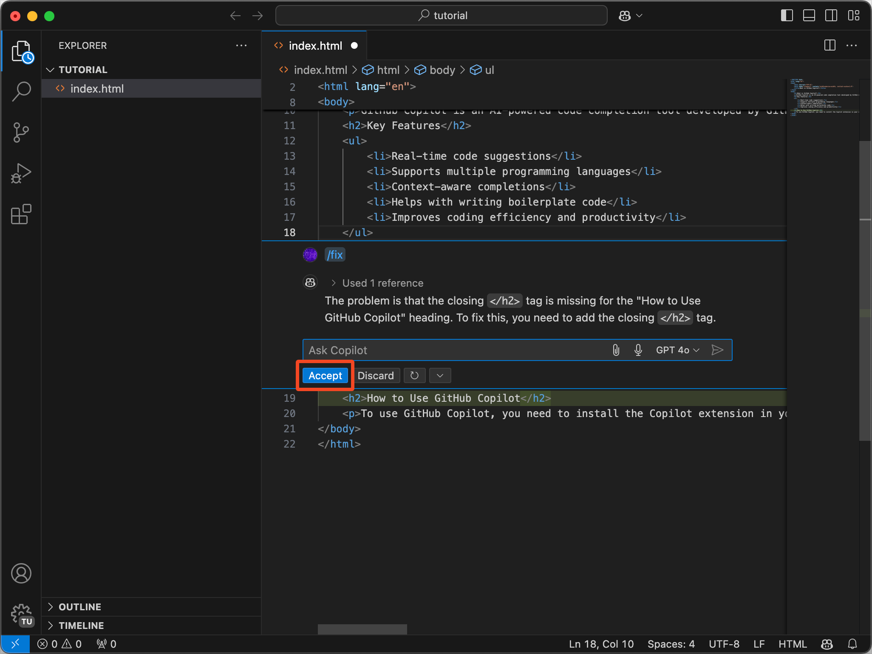The image size is (872, 654).
Task: Click the body breadcrumb item
Action: pyautogui.click(x=442, y=70)
